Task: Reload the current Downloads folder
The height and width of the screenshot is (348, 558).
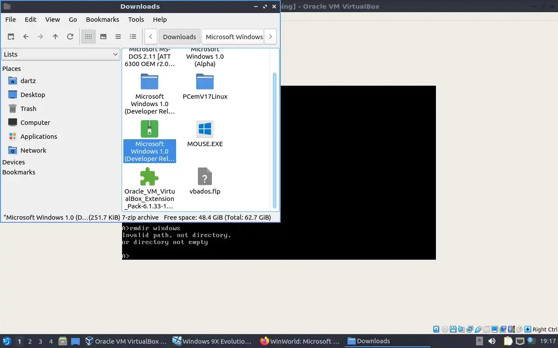Action: [70, 37]
